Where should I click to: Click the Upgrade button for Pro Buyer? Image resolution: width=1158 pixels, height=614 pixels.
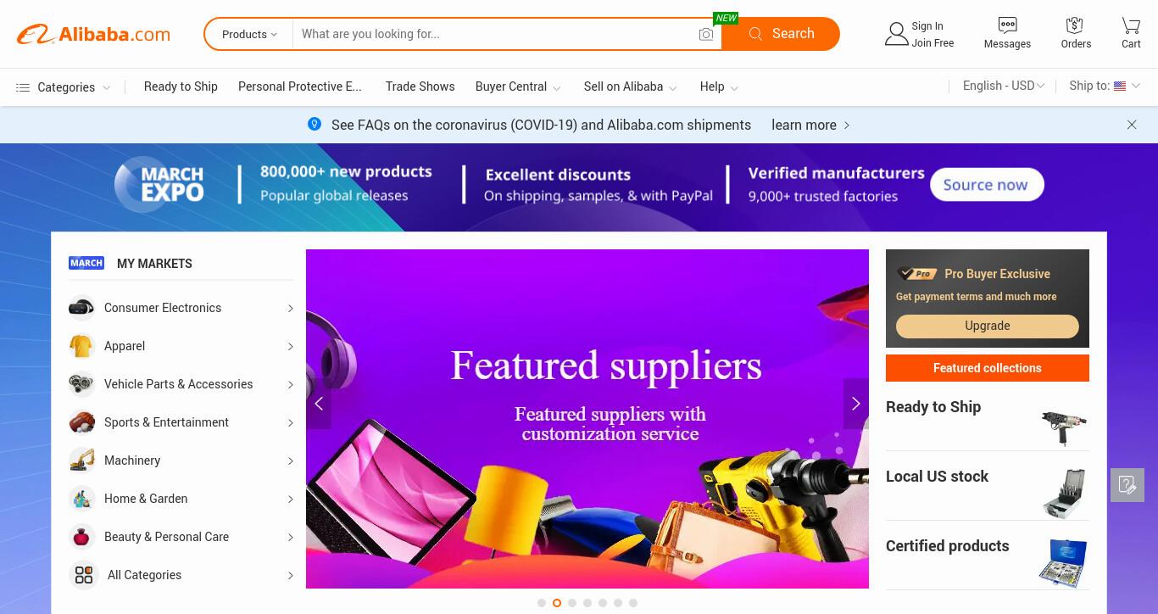(987, 326)
